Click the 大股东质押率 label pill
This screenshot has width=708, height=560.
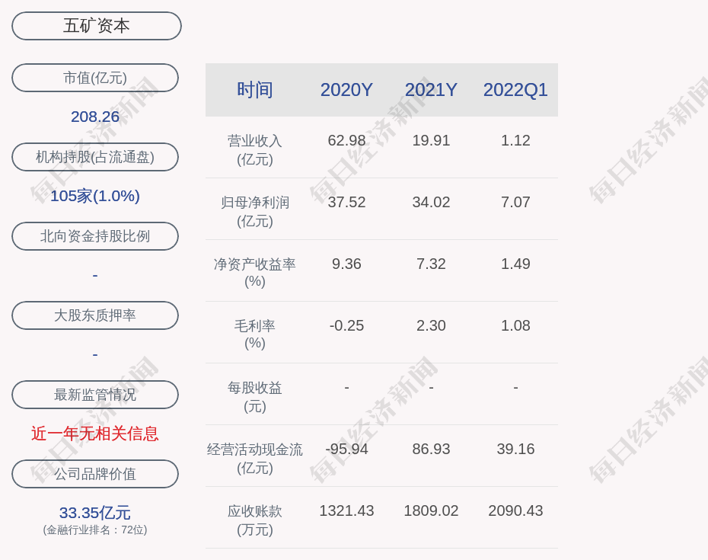[x=95, y=315]
